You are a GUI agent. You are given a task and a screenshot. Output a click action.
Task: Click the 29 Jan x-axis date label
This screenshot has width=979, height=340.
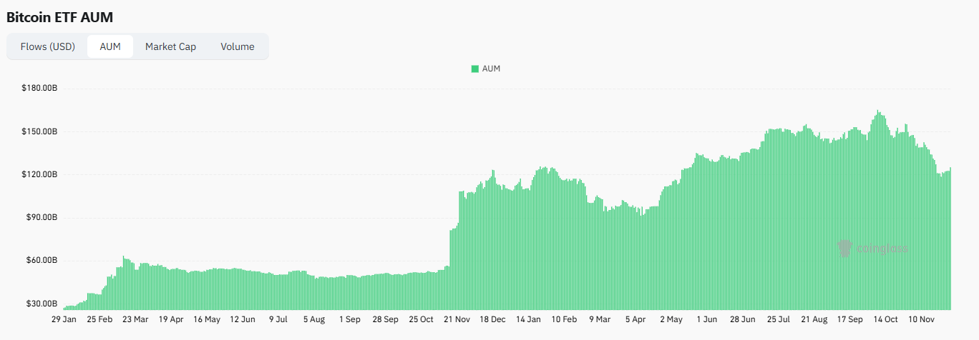(64, 319)
